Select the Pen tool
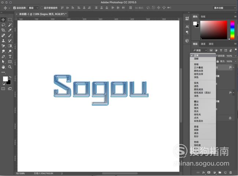 (3, 57)
